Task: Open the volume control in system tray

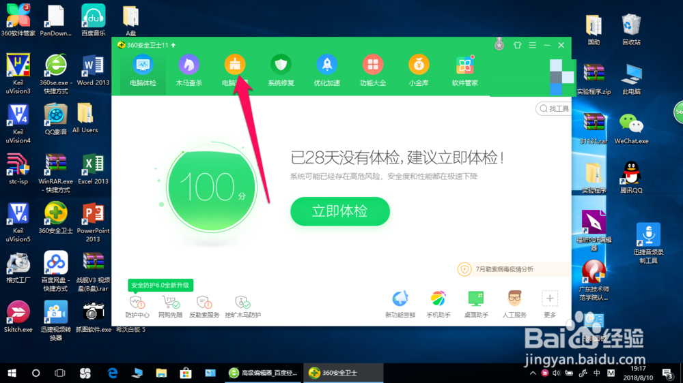Action: pos(556,373)
